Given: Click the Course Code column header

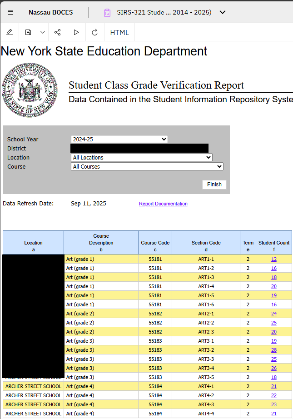Looking at the screenshot, I should tap(155, 243).
